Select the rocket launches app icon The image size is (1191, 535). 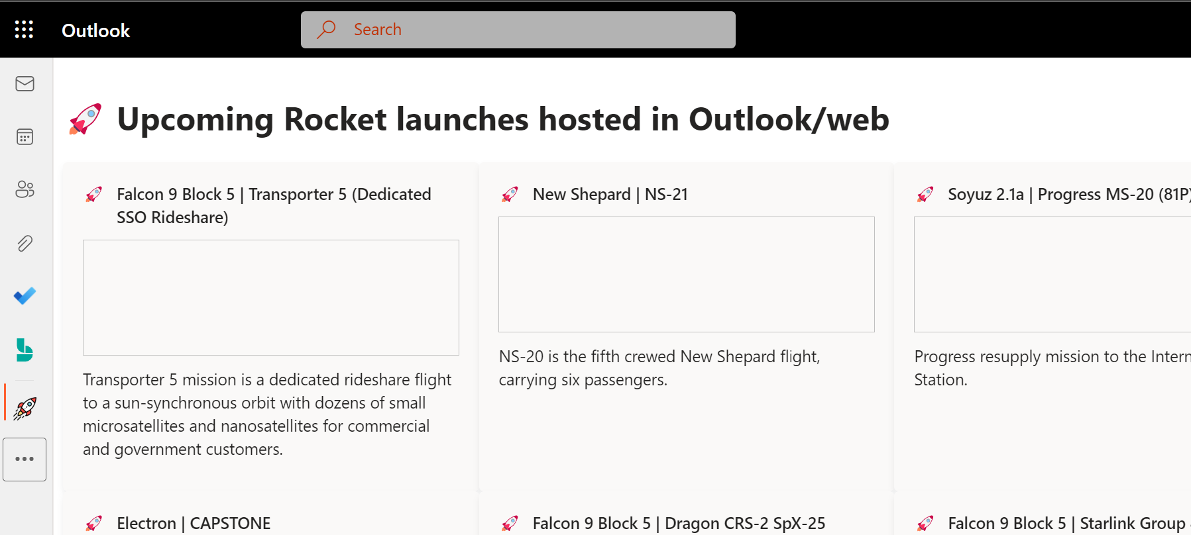tap(25, 408)
